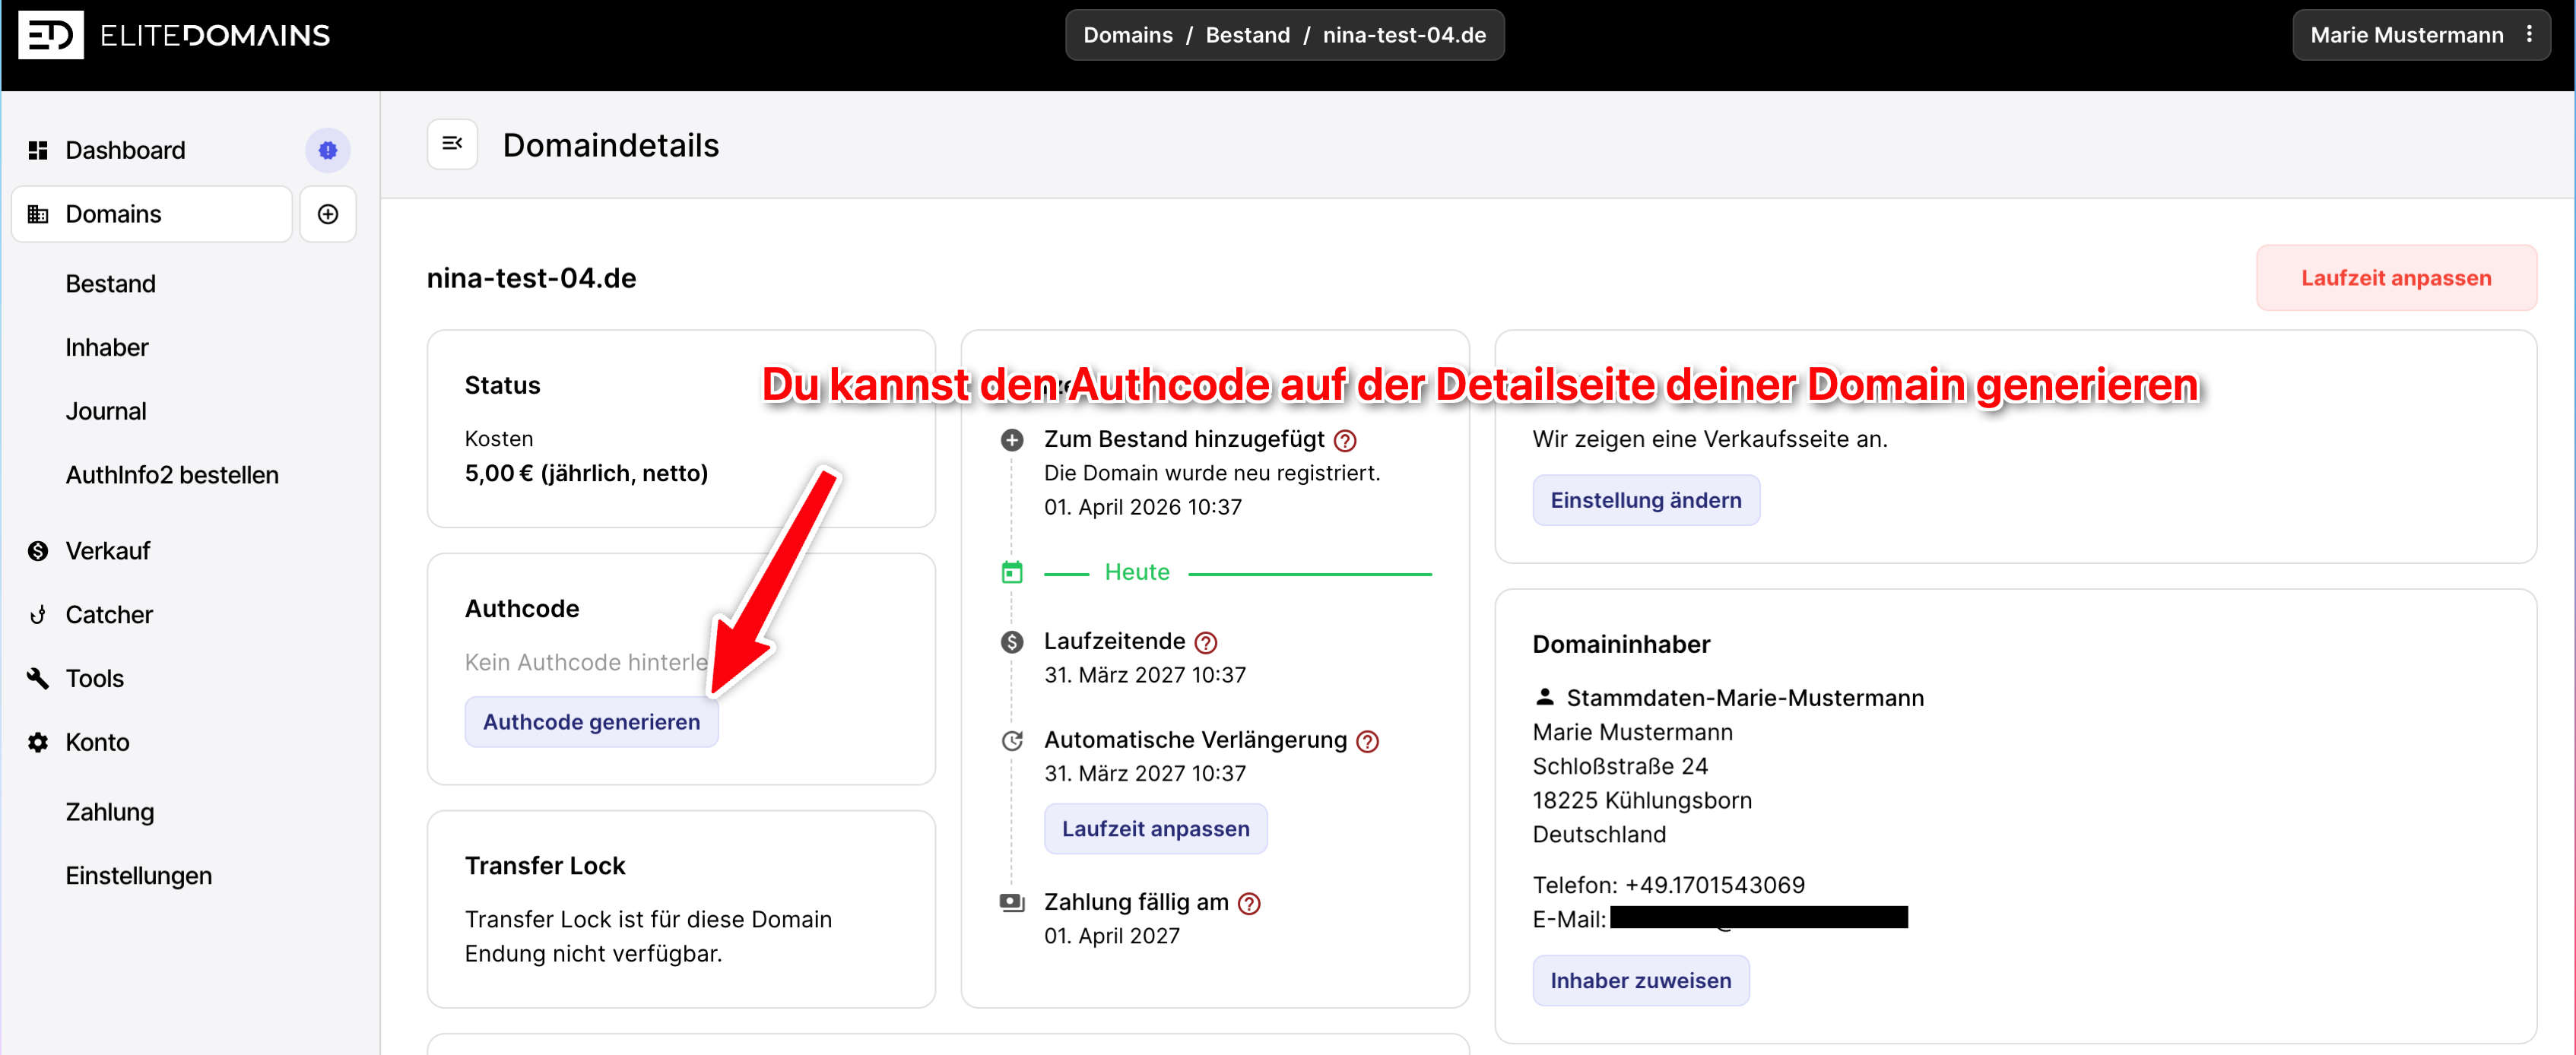Click the add domain plus icon
Screen dimensions: 2576x1055
(328, 214)
